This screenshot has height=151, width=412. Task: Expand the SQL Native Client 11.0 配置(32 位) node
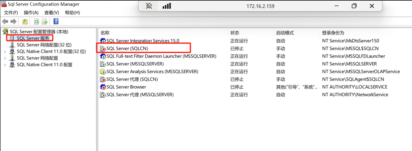tap(5, 52)
